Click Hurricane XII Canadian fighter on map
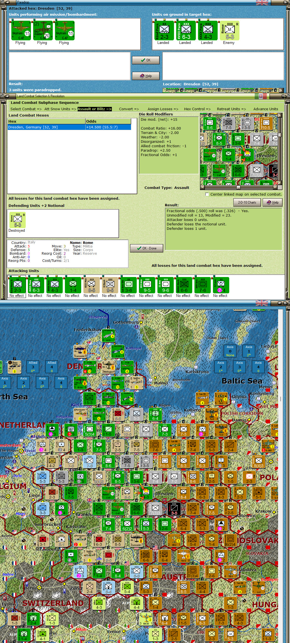 point(80,415)
